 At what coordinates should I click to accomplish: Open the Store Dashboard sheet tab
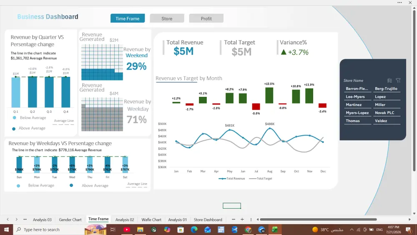pyautogui.click(x=208, y=220)
